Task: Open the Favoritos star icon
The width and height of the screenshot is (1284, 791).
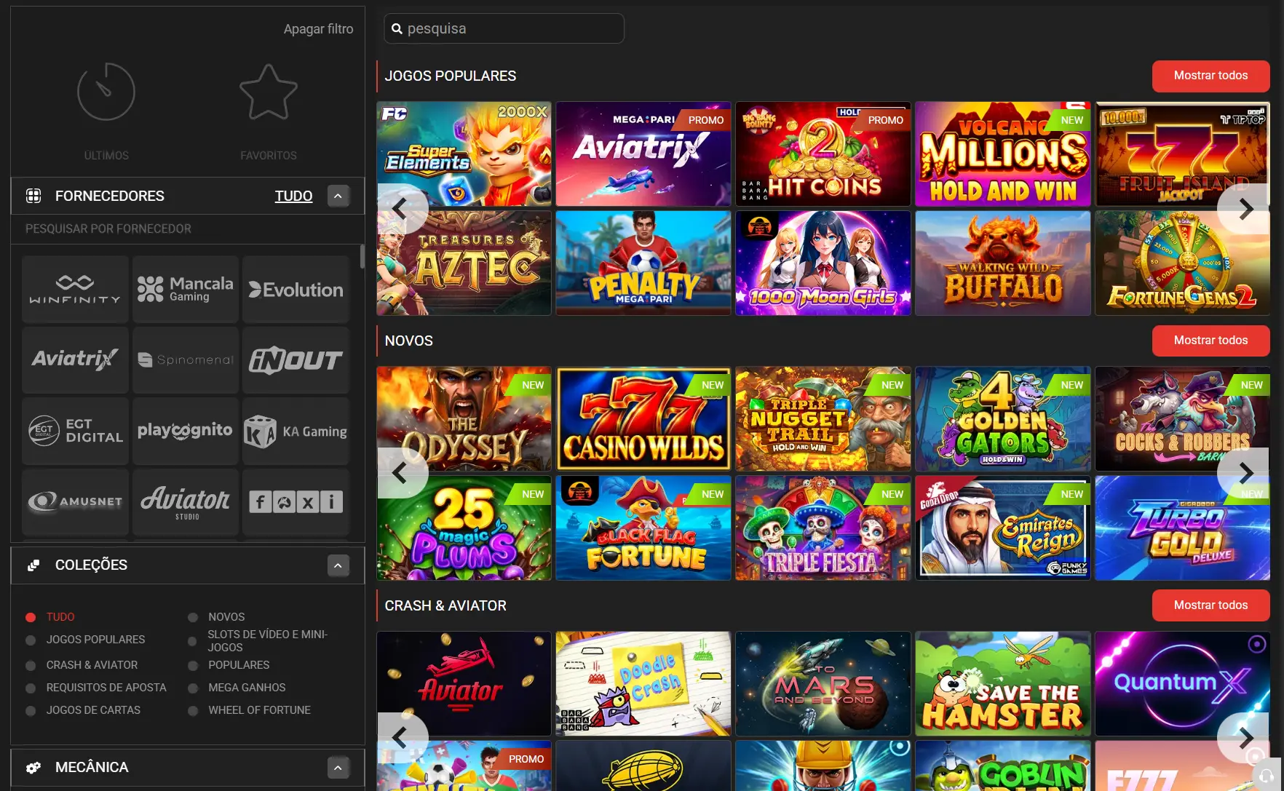Action: [269, 92]
